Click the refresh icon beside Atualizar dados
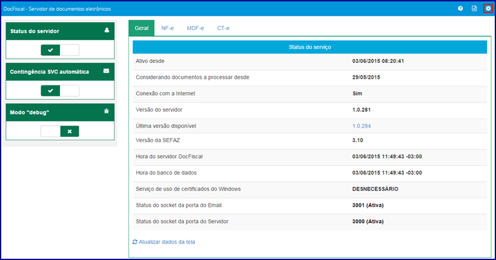The image size is (496, 260). [x=135, y=242]
